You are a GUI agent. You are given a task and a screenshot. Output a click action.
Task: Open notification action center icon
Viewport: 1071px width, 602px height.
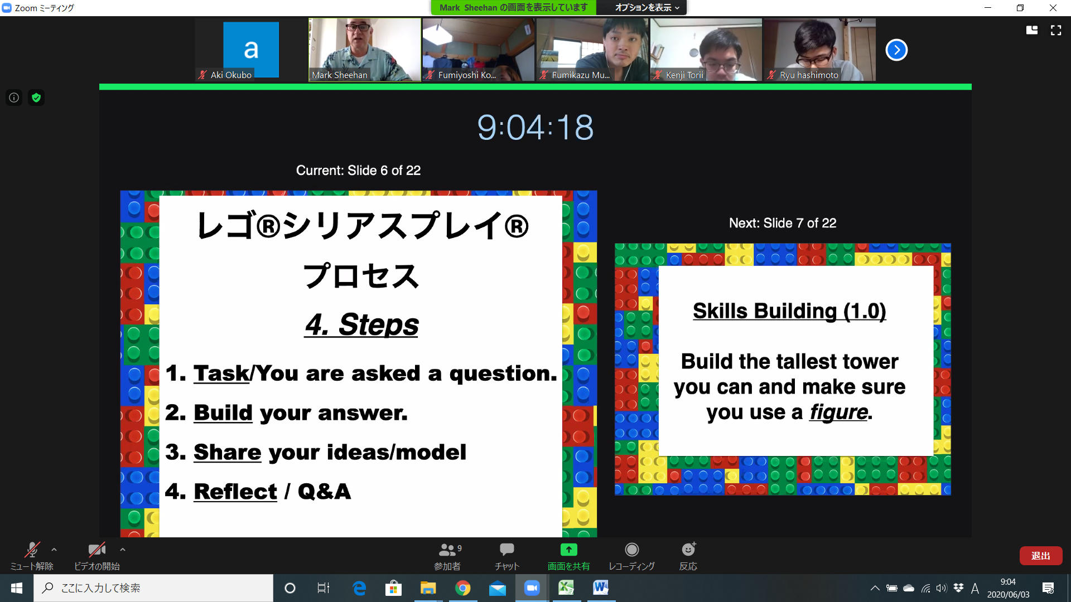click(x=1048, y=588)
